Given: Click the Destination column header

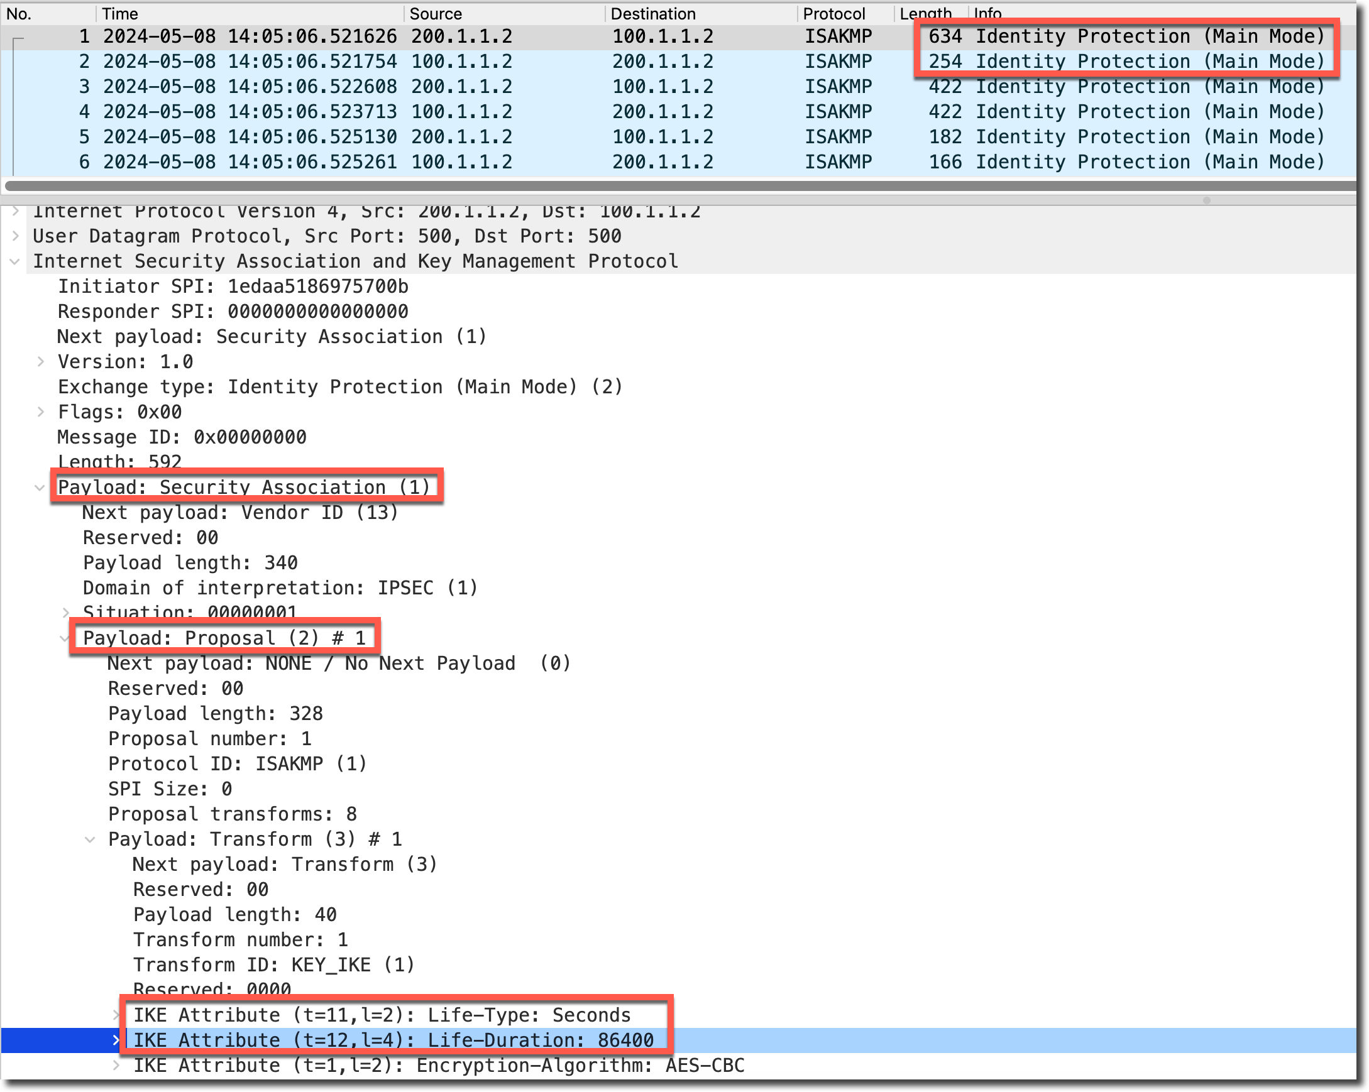Looking at the screenshot, I should point(652,13).
